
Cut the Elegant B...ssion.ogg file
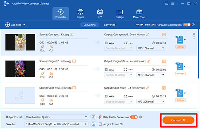tap(51, 75)
